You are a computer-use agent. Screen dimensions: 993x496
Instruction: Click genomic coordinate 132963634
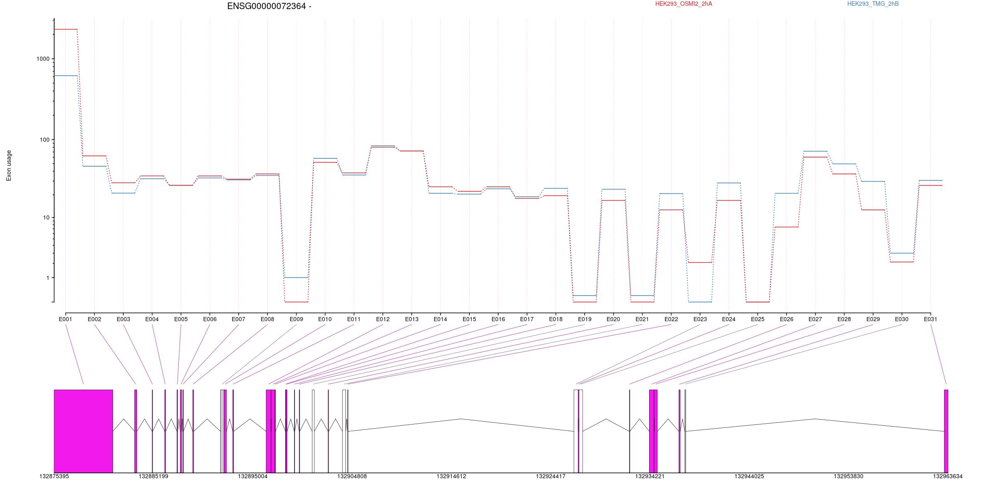click(x=948, y=477)
